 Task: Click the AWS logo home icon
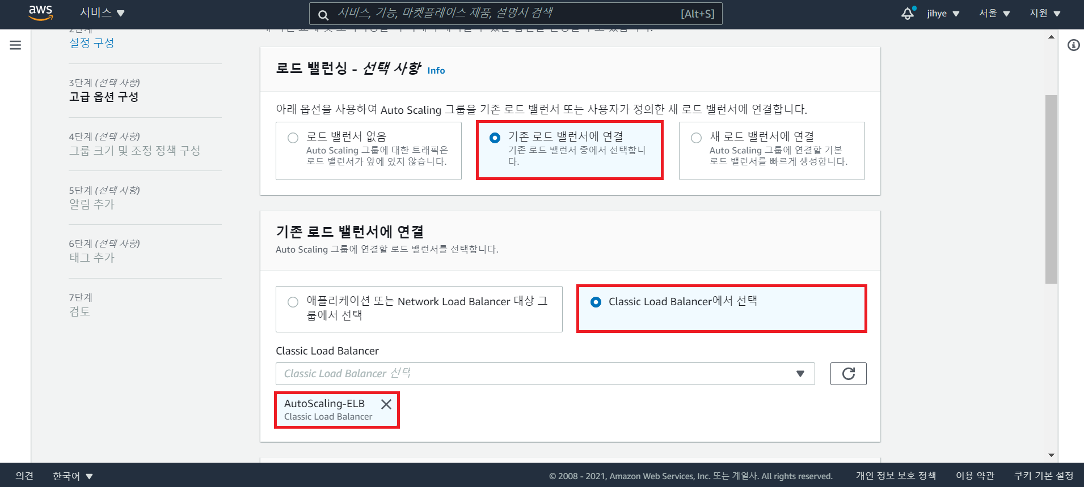point(40,13)
